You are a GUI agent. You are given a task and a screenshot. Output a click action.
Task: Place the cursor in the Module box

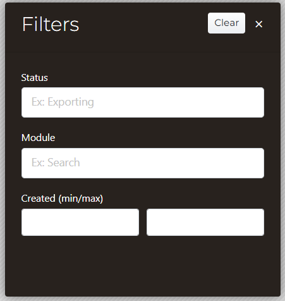pyautogui.click(x=143, y=163)
